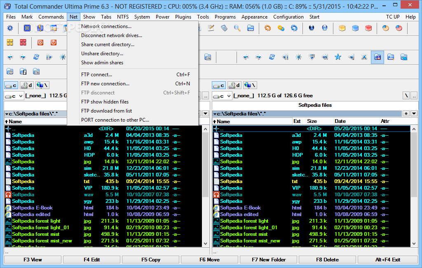Click the orange gear icon
The height and width of the screenshot is (268, 422).
pos(267,28)
